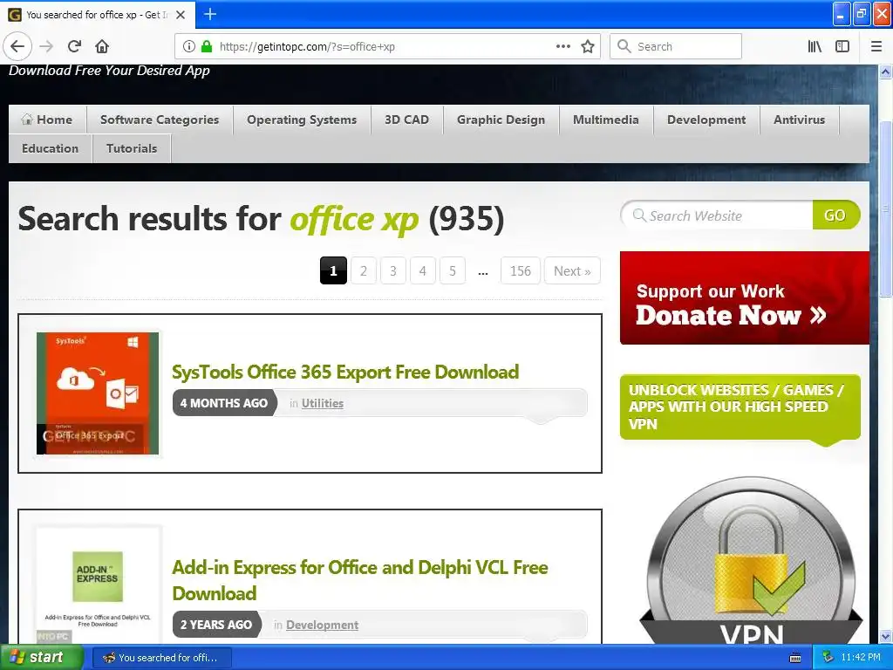
Task: Open the Development menu item
Action: click(x=706, y=120)
